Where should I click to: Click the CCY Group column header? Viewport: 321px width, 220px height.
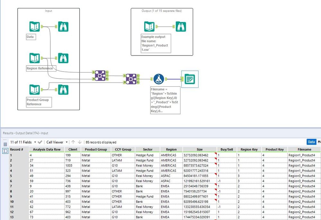click(123, 149)
